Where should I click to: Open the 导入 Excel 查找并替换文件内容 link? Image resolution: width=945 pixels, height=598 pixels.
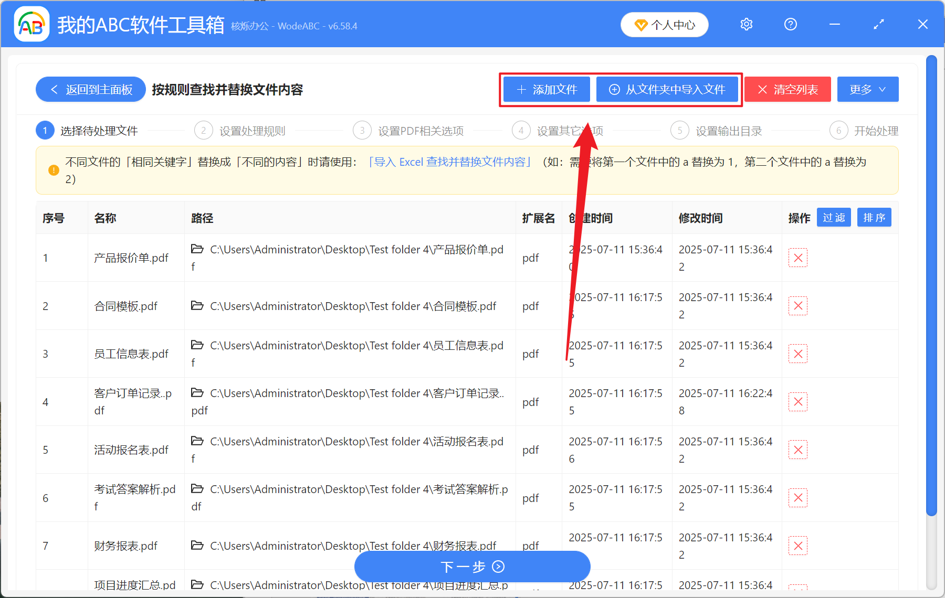click(x=450, y=162)
